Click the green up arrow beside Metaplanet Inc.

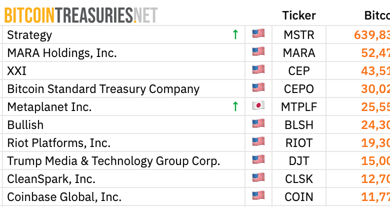(235, 106)
